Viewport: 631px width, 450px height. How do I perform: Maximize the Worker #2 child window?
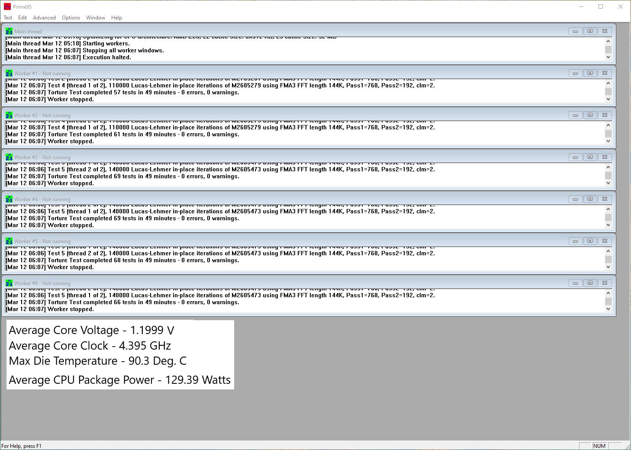click(590, 115)
